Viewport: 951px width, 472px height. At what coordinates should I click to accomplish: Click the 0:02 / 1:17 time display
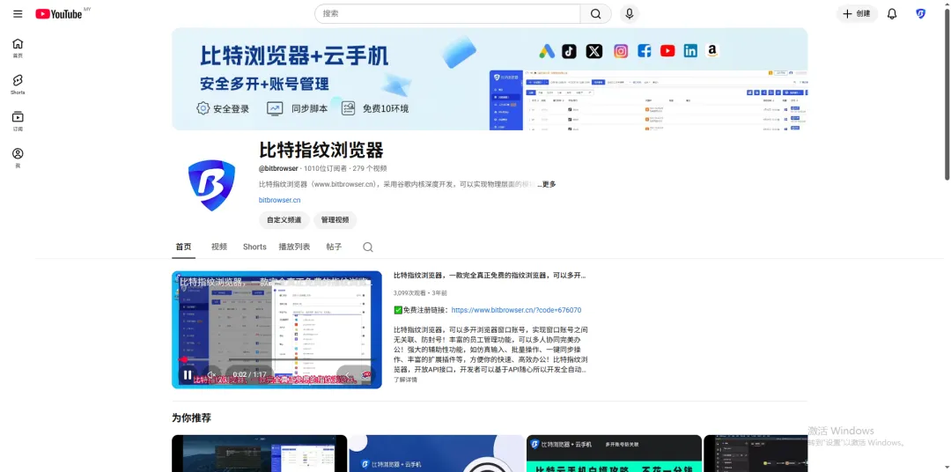pyautogui.click(x=250, y=375)
